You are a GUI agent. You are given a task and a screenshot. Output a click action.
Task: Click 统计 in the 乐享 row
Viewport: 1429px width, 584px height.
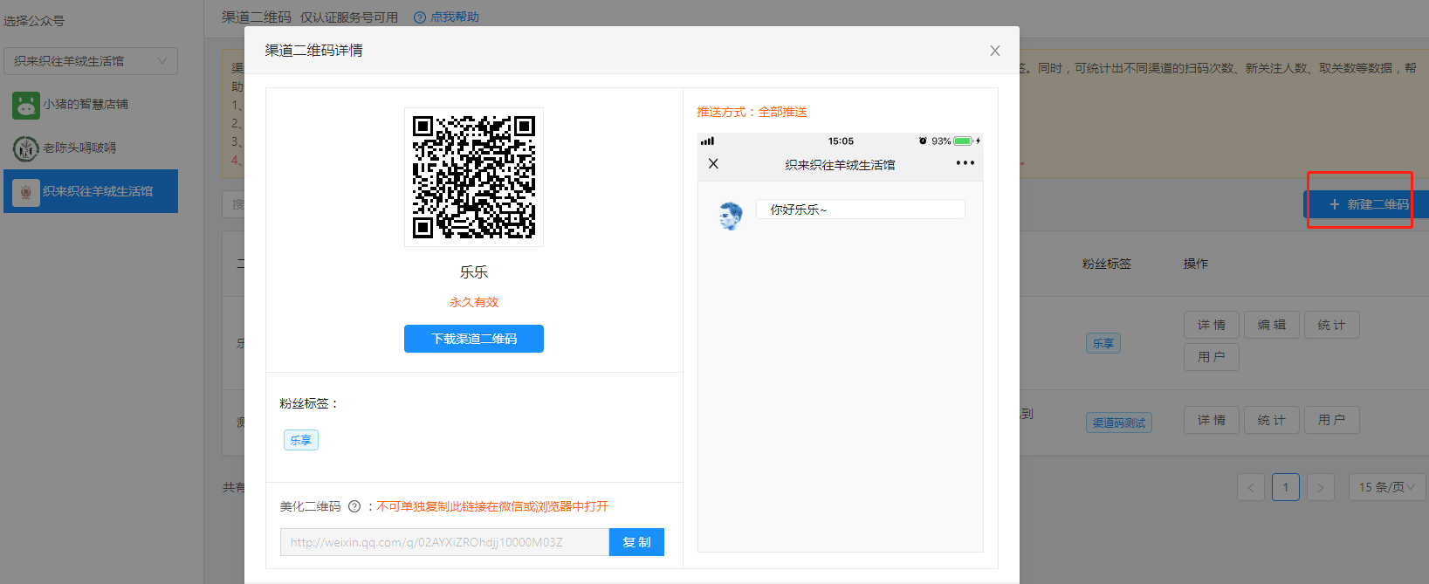(x=1332, y=325)
